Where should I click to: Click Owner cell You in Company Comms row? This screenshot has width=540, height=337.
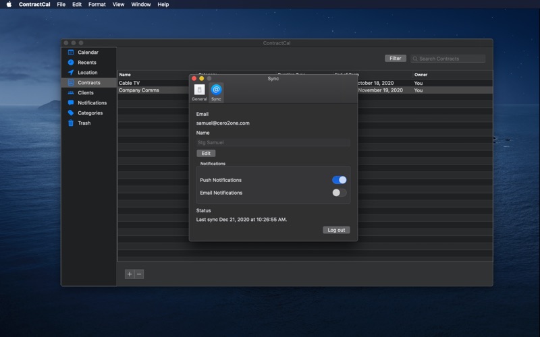418,90
